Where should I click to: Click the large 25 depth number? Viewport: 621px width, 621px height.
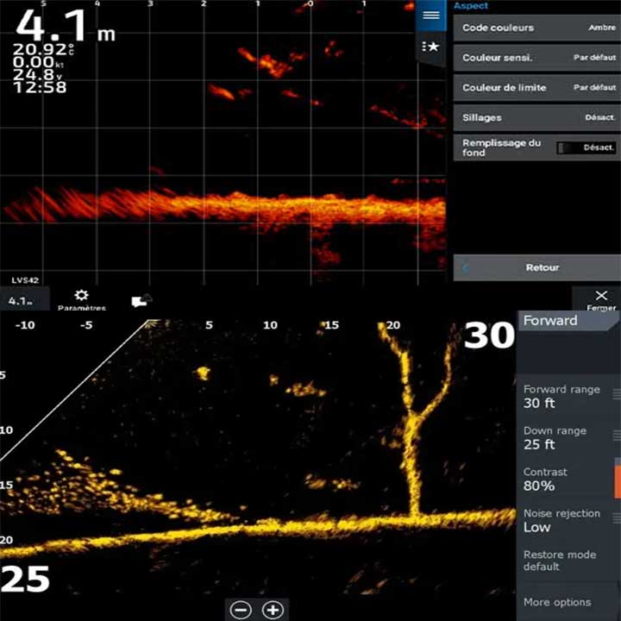(25, 579)
